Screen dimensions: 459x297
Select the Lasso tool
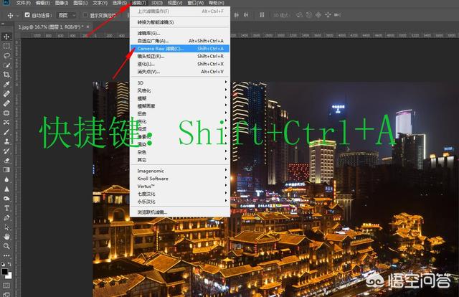[6, 56]
